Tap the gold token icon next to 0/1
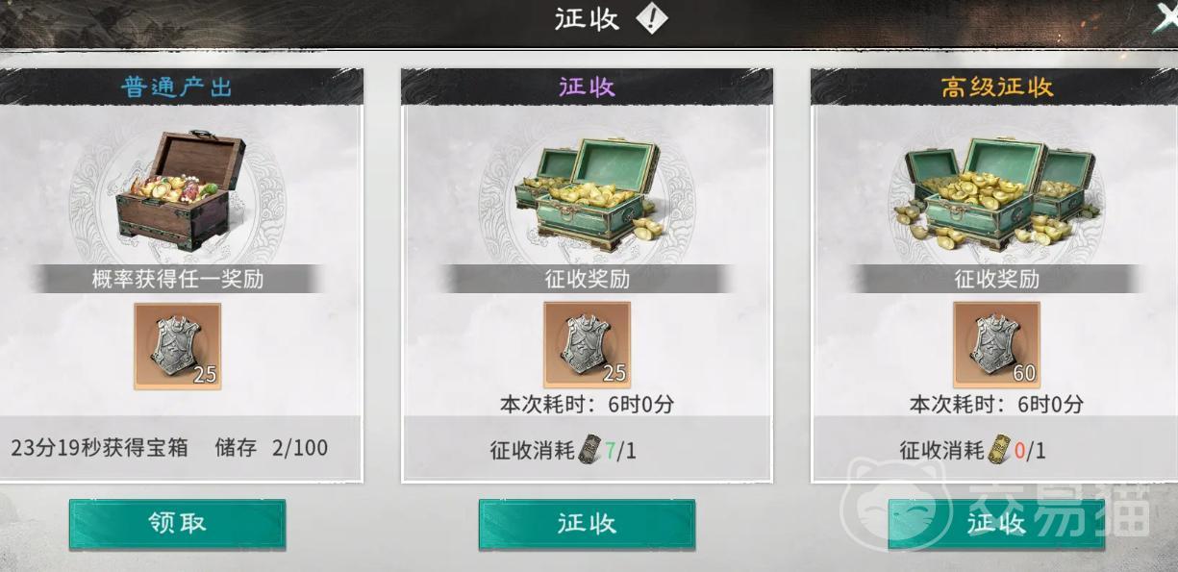 [999, 449]
